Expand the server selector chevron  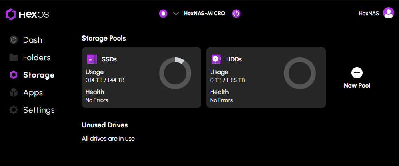[x=176, y=14]
